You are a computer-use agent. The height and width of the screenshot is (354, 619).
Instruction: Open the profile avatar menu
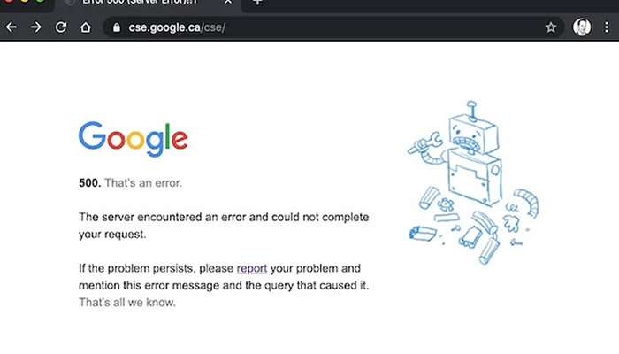click(x=581, y=27)
